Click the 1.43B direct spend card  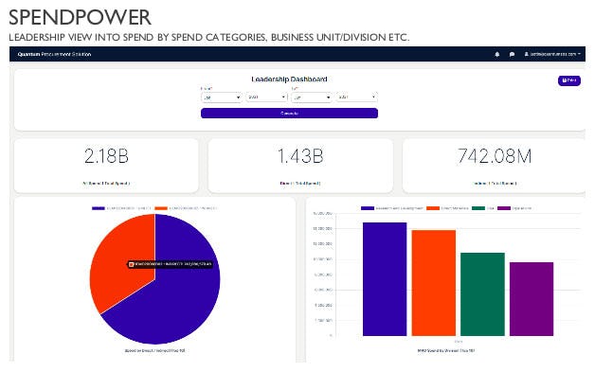coord(300,166)
